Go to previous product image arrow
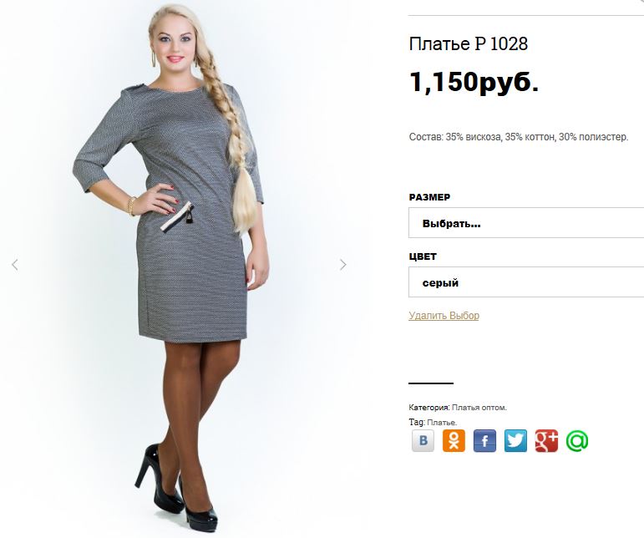The image size is (644, 538). coord(15,265)
